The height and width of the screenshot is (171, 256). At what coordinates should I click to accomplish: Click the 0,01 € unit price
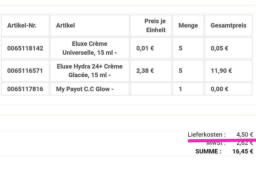[145, 48]
